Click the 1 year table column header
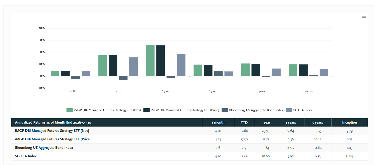 [266, 123]
